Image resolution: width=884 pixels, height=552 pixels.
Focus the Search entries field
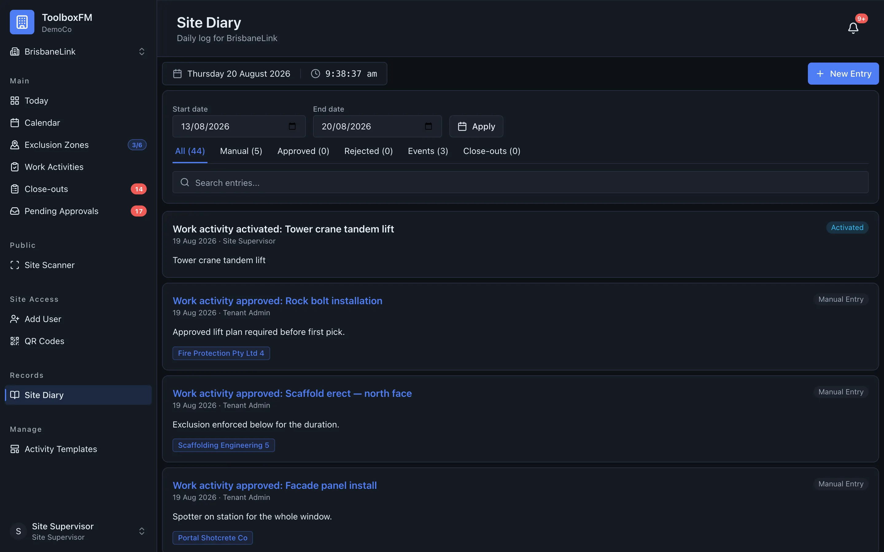point(520,182)
